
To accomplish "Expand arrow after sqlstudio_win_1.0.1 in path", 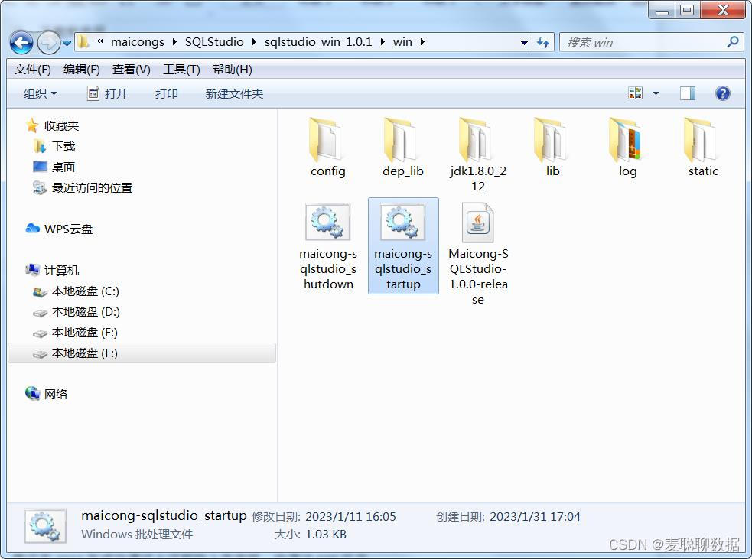I will (383, 42).
